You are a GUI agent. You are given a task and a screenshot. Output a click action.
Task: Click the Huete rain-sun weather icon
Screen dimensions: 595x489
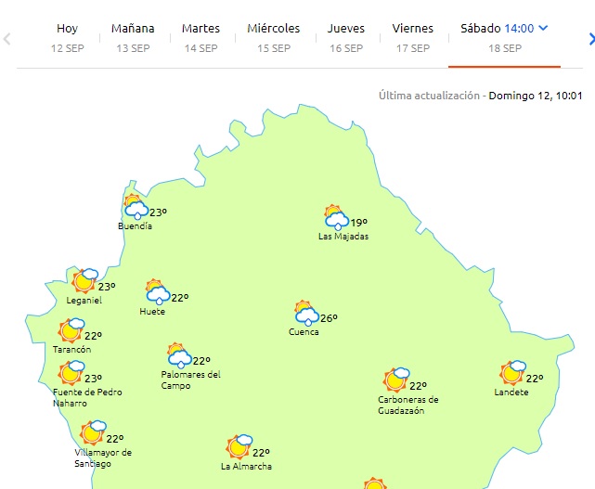tap(158, 291)
